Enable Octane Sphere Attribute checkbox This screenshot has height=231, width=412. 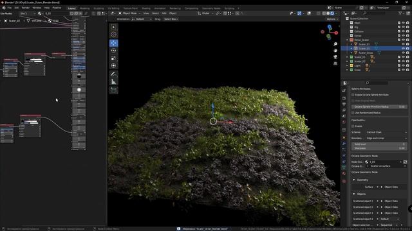353,95
